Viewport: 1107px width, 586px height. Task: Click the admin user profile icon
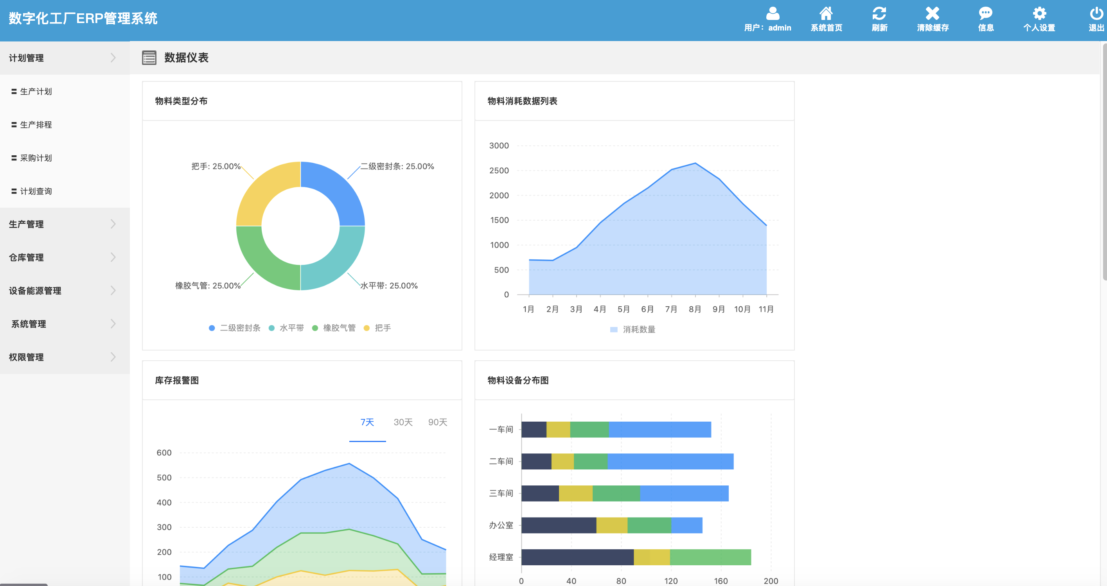[x=772, y=13]
